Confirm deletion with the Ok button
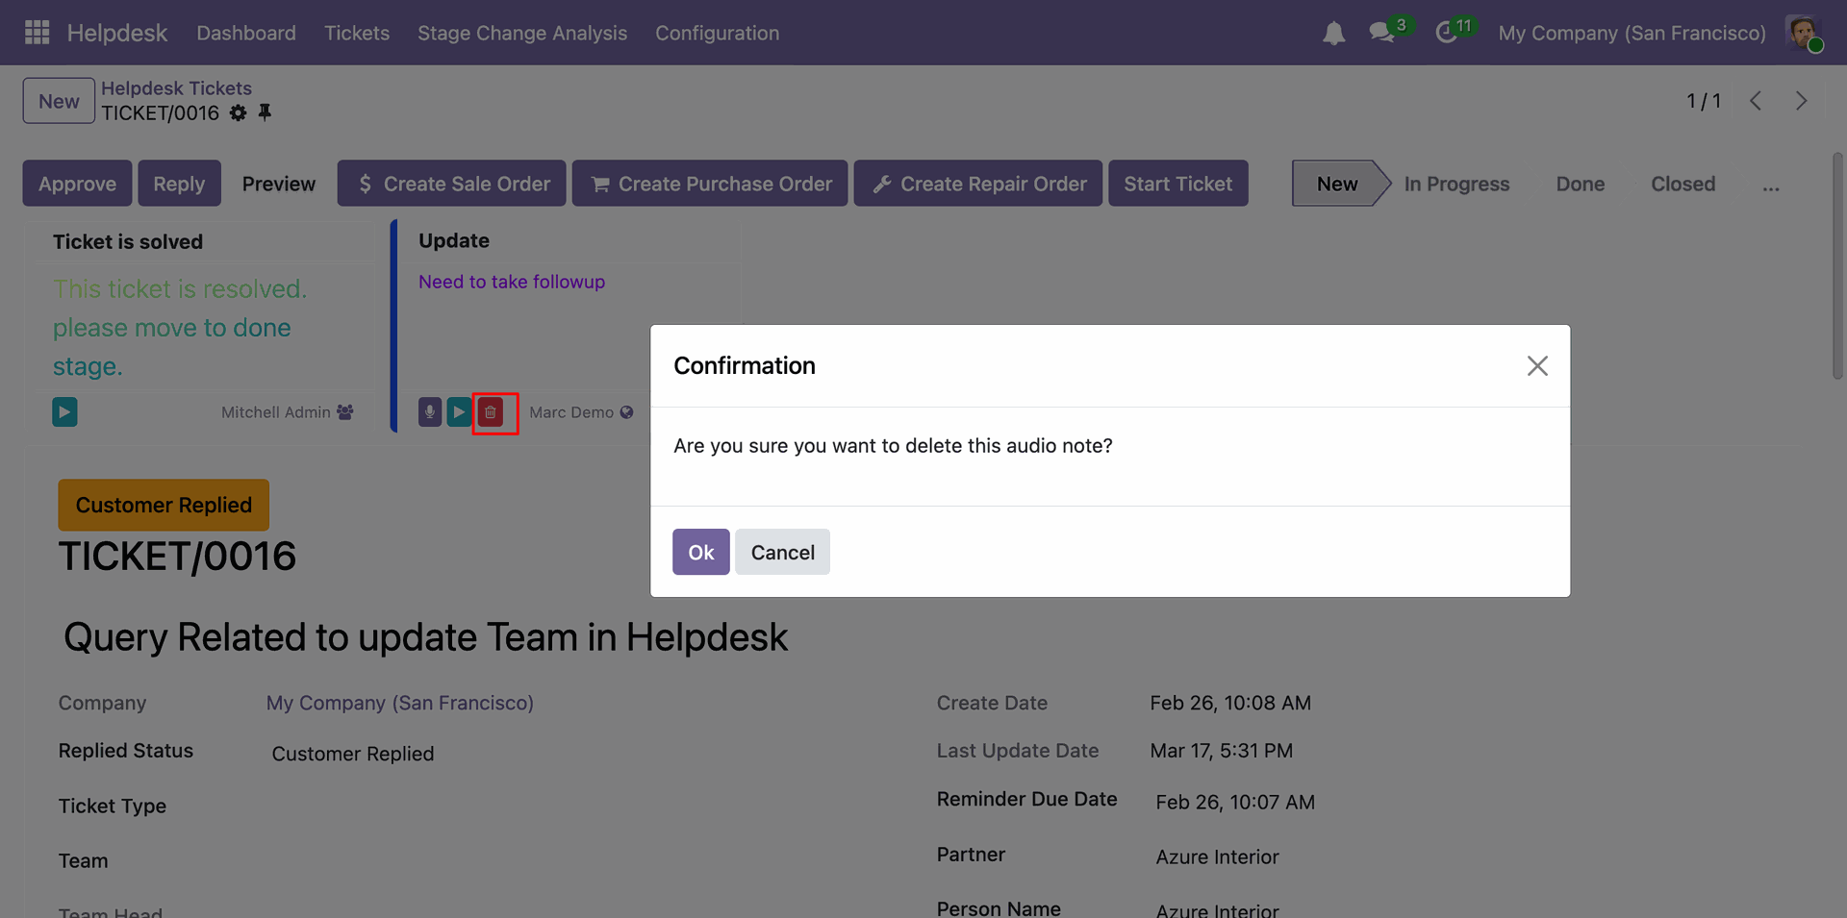The image size is (1847, 918). tap(700, 552)
